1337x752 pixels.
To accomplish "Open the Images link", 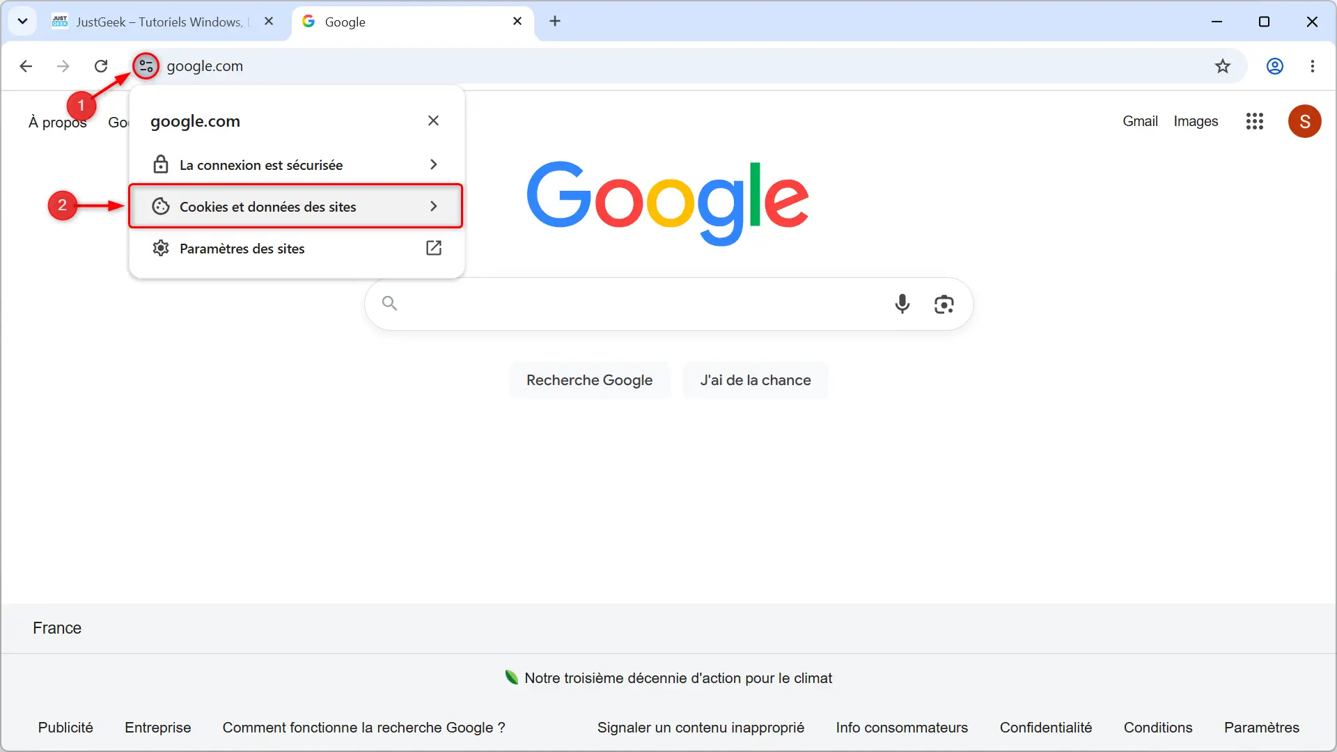I will tap(1196, 121).
